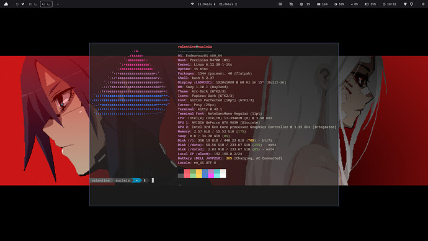The height and width of the screenshot is (241, 428).
Task: Click the 'Host: Precision M4700' line
Action: [x=203, y=60]
